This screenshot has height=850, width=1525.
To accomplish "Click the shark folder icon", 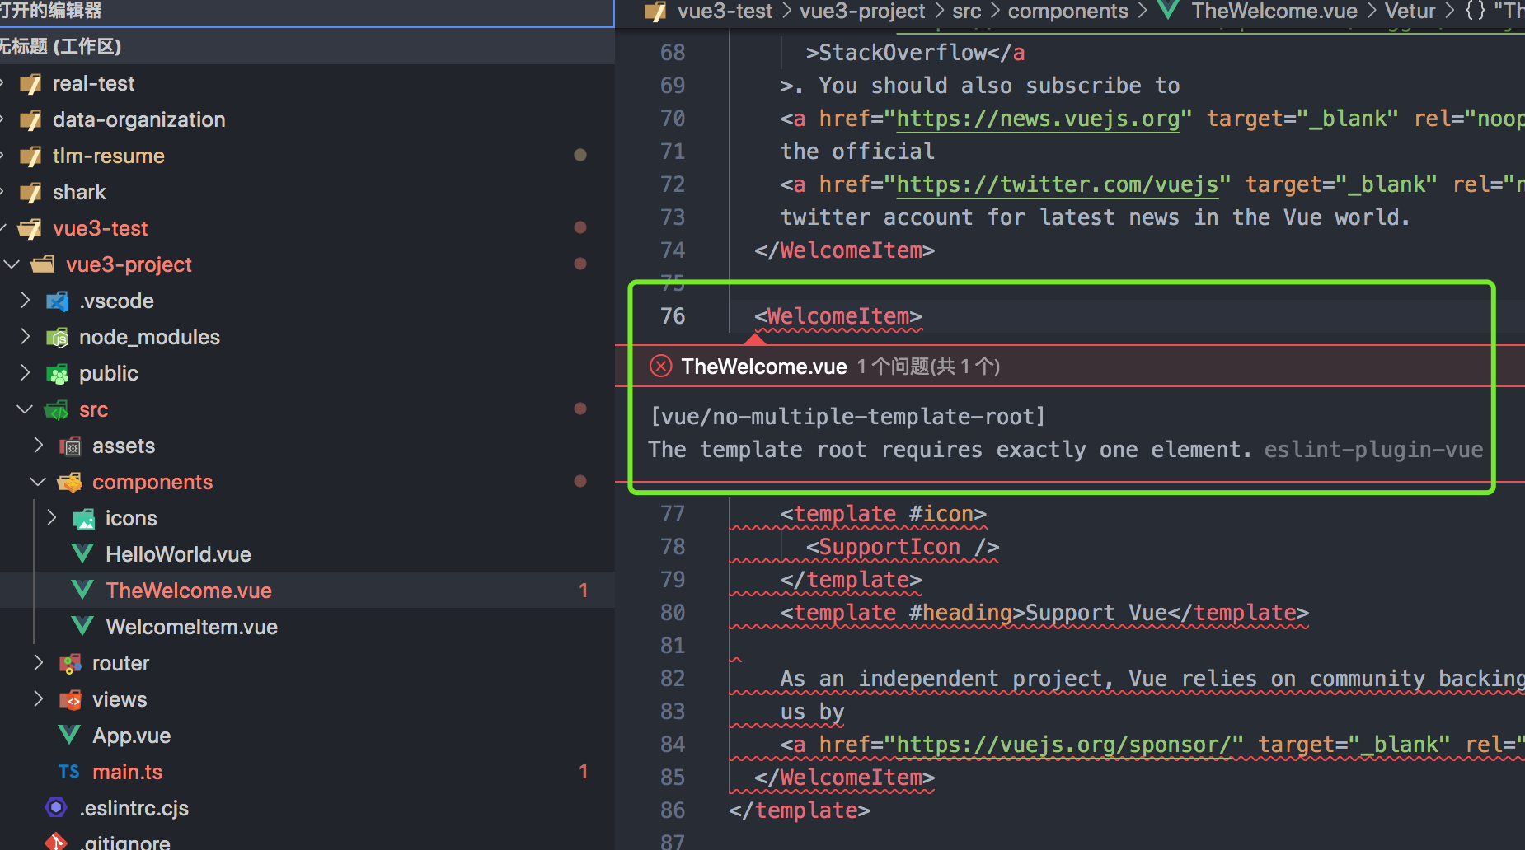I will click(30, 193).
